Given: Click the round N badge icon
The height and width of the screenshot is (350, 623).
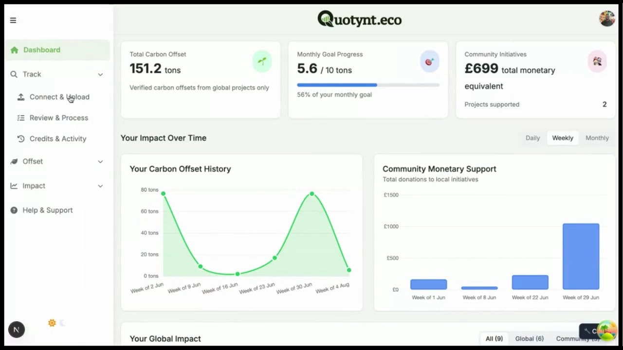Looking at the screenshot, I should [x=16, y=330].
